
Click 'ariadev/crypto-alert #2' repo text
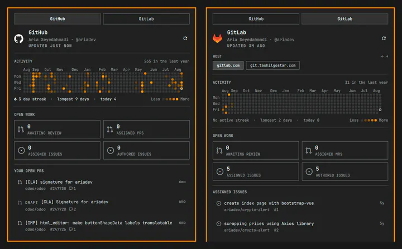[251, 230]
